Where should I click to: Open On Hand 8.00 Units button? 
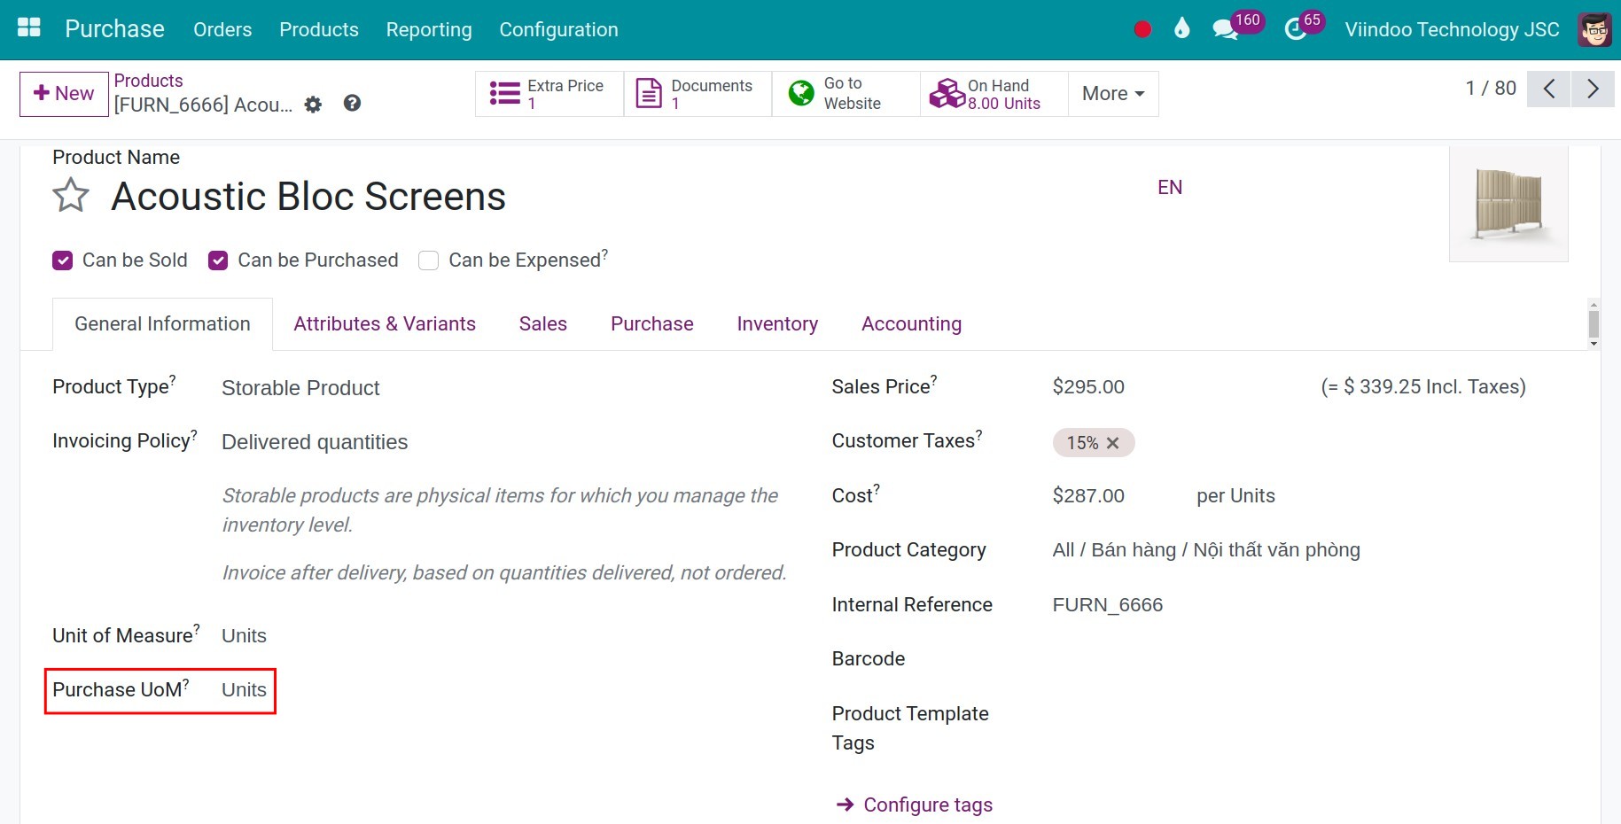click(994, 94)
